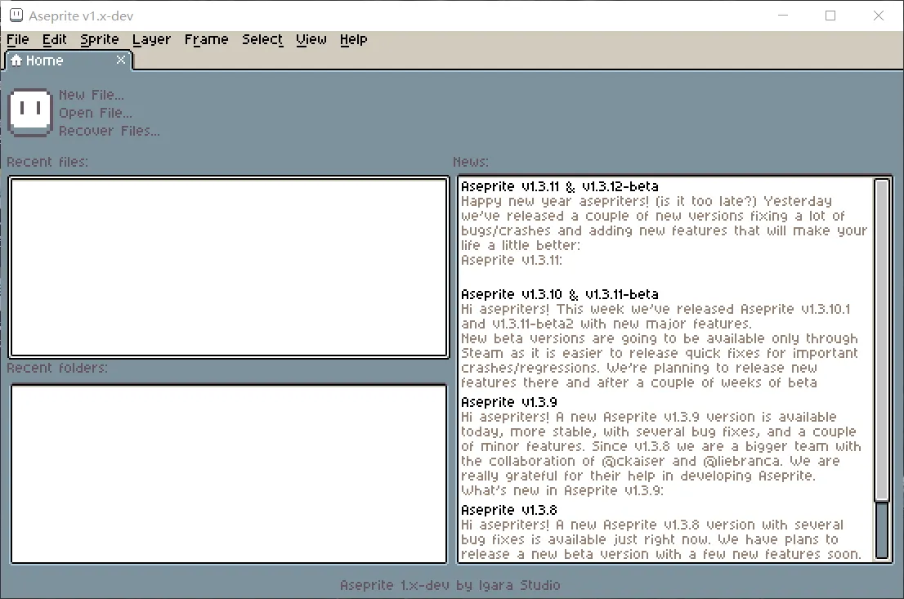
Task: Open the Aseprite v1.3.9 news headline
Action: pyautogui.click(x=508, y=402)
